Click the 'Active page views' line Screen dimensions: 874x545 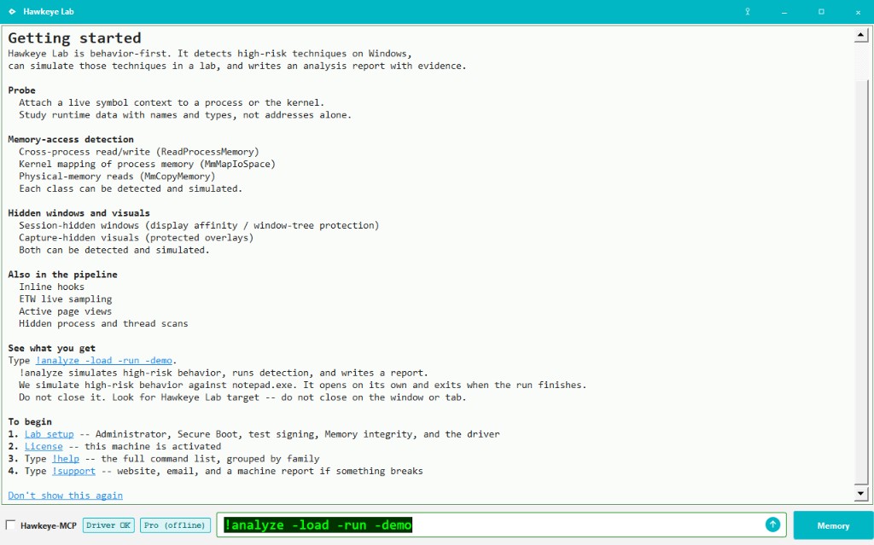coord(65,311)
